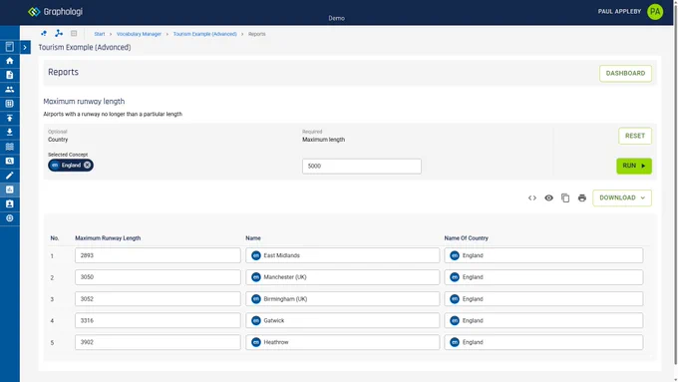678x382 pixels.
Task: Open the PA user avatar menu
Action: coord(655,12)
